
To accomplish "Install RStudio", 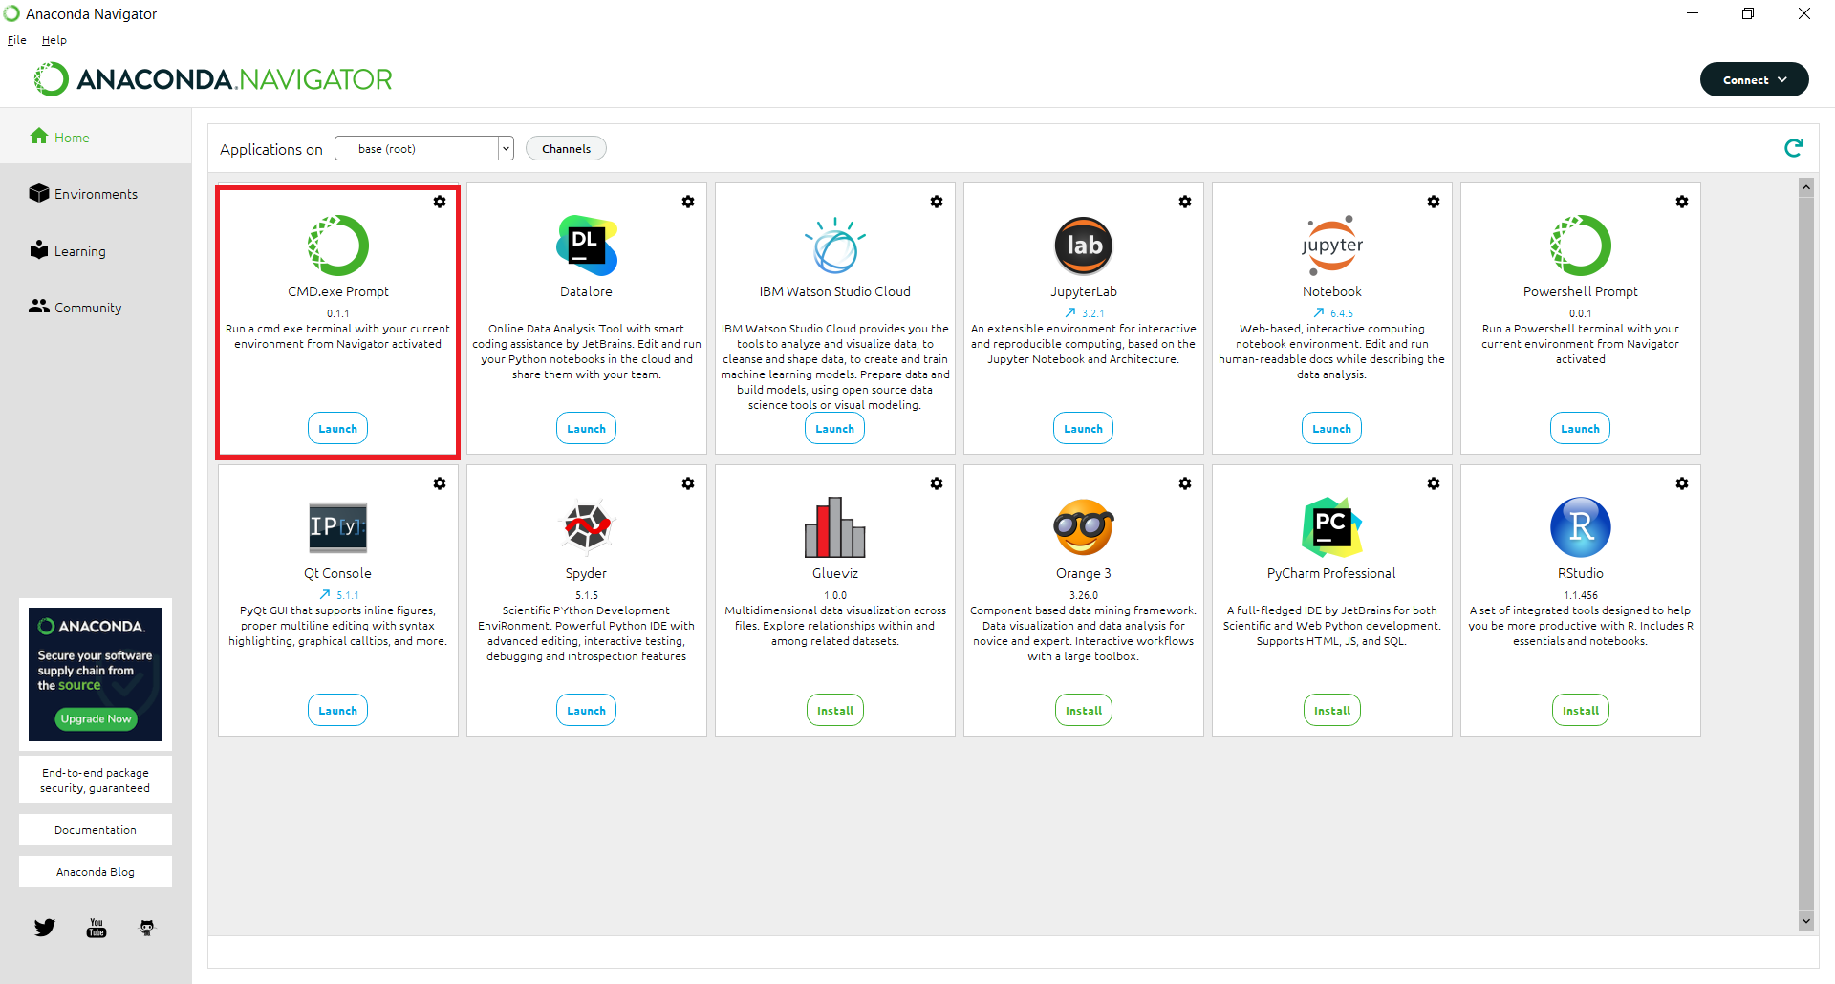I will pyautogui.click(x=1581, y=711).
